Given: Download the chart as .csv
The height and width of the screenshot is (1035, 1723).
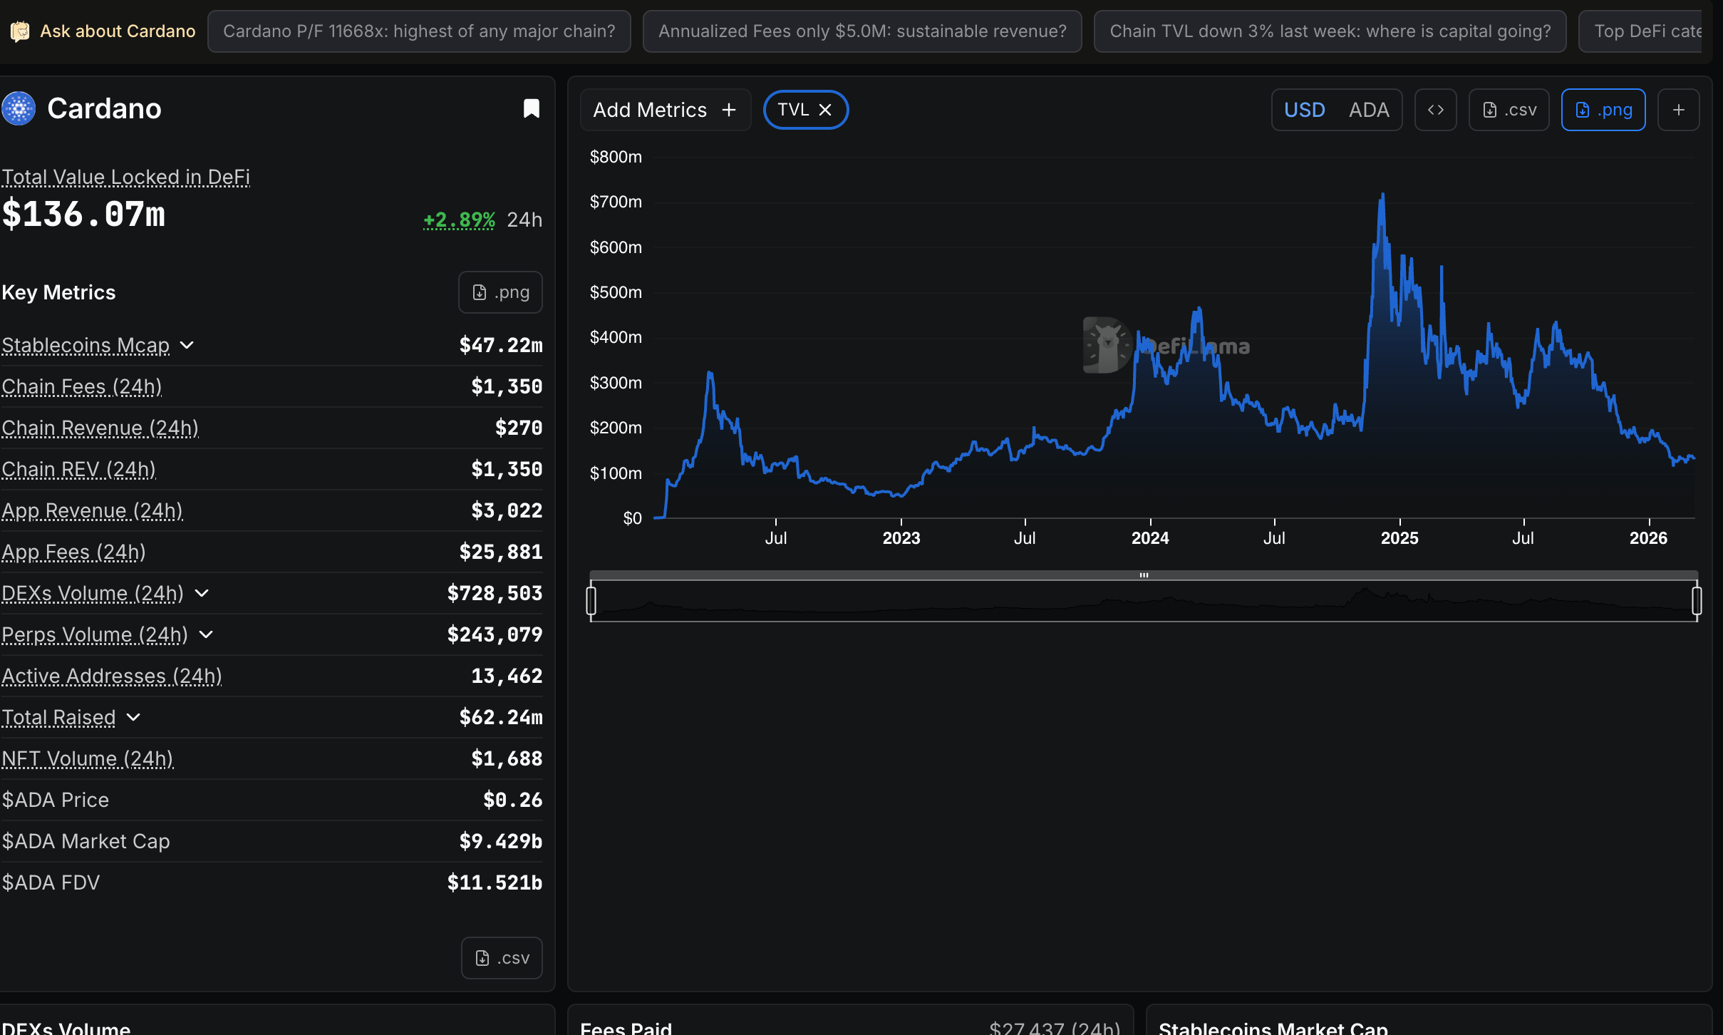Looking at the screenshot, I should coord(1509,110).
